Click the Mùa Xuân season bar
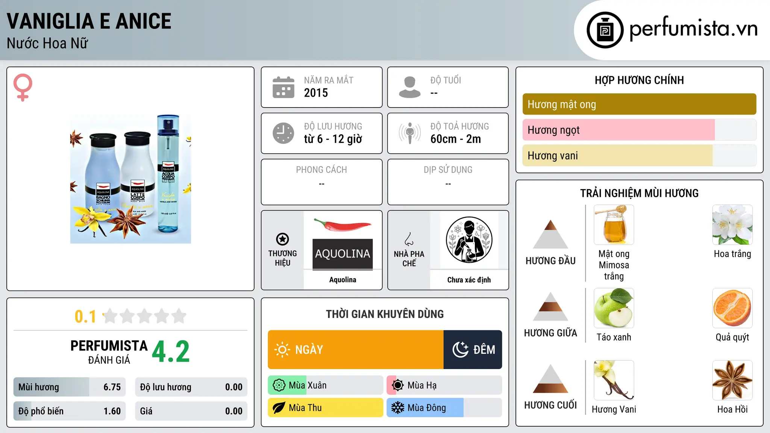Image resolution: width=770 pixels, height=433 pixels. point(326,385)
